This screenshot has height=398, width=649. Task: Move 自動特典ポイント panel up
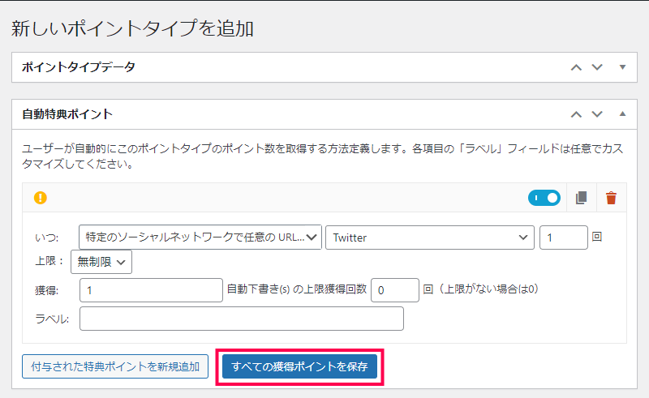click(576, 114)
